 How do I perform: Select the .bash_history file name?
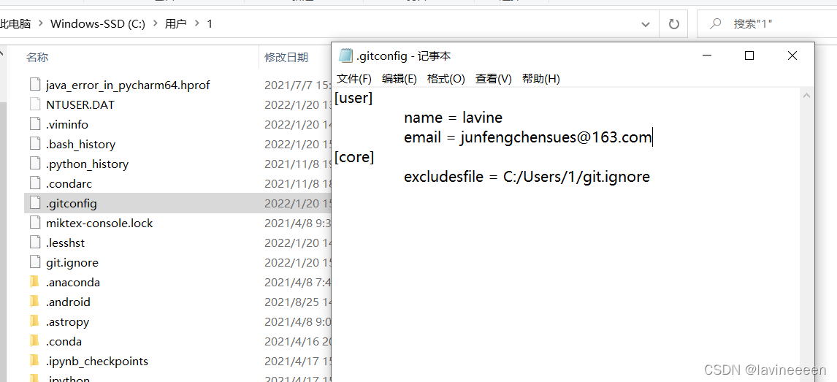click(80, 145)
